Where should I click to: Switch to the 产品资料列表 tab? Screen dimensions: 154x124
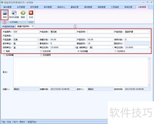pos(8,26)
